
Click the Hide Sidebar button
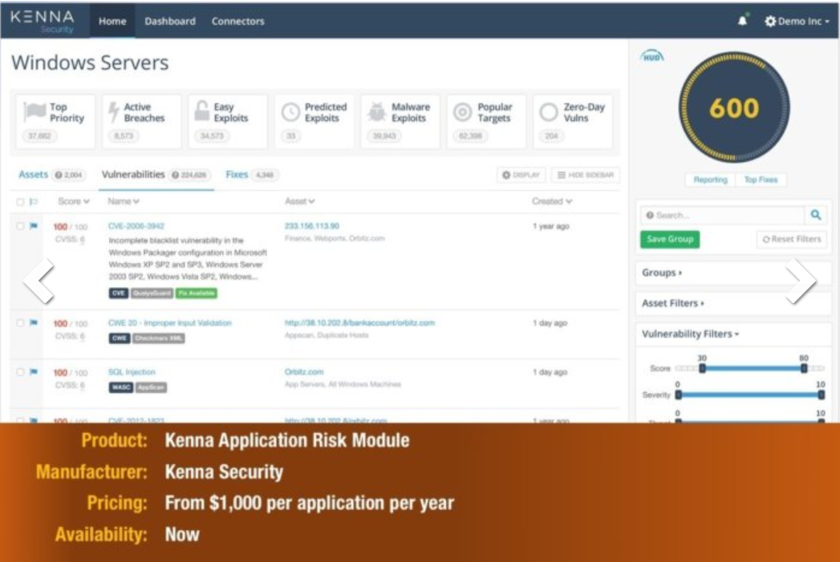586,175
